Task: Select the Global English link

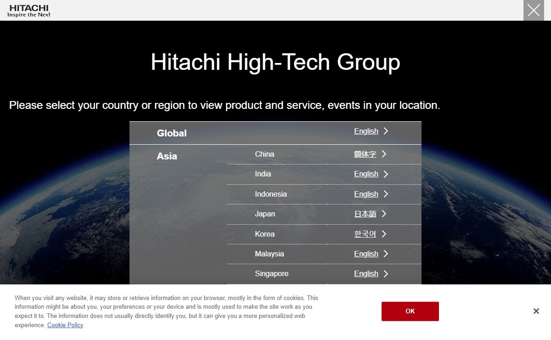Action: pos(366,131)
